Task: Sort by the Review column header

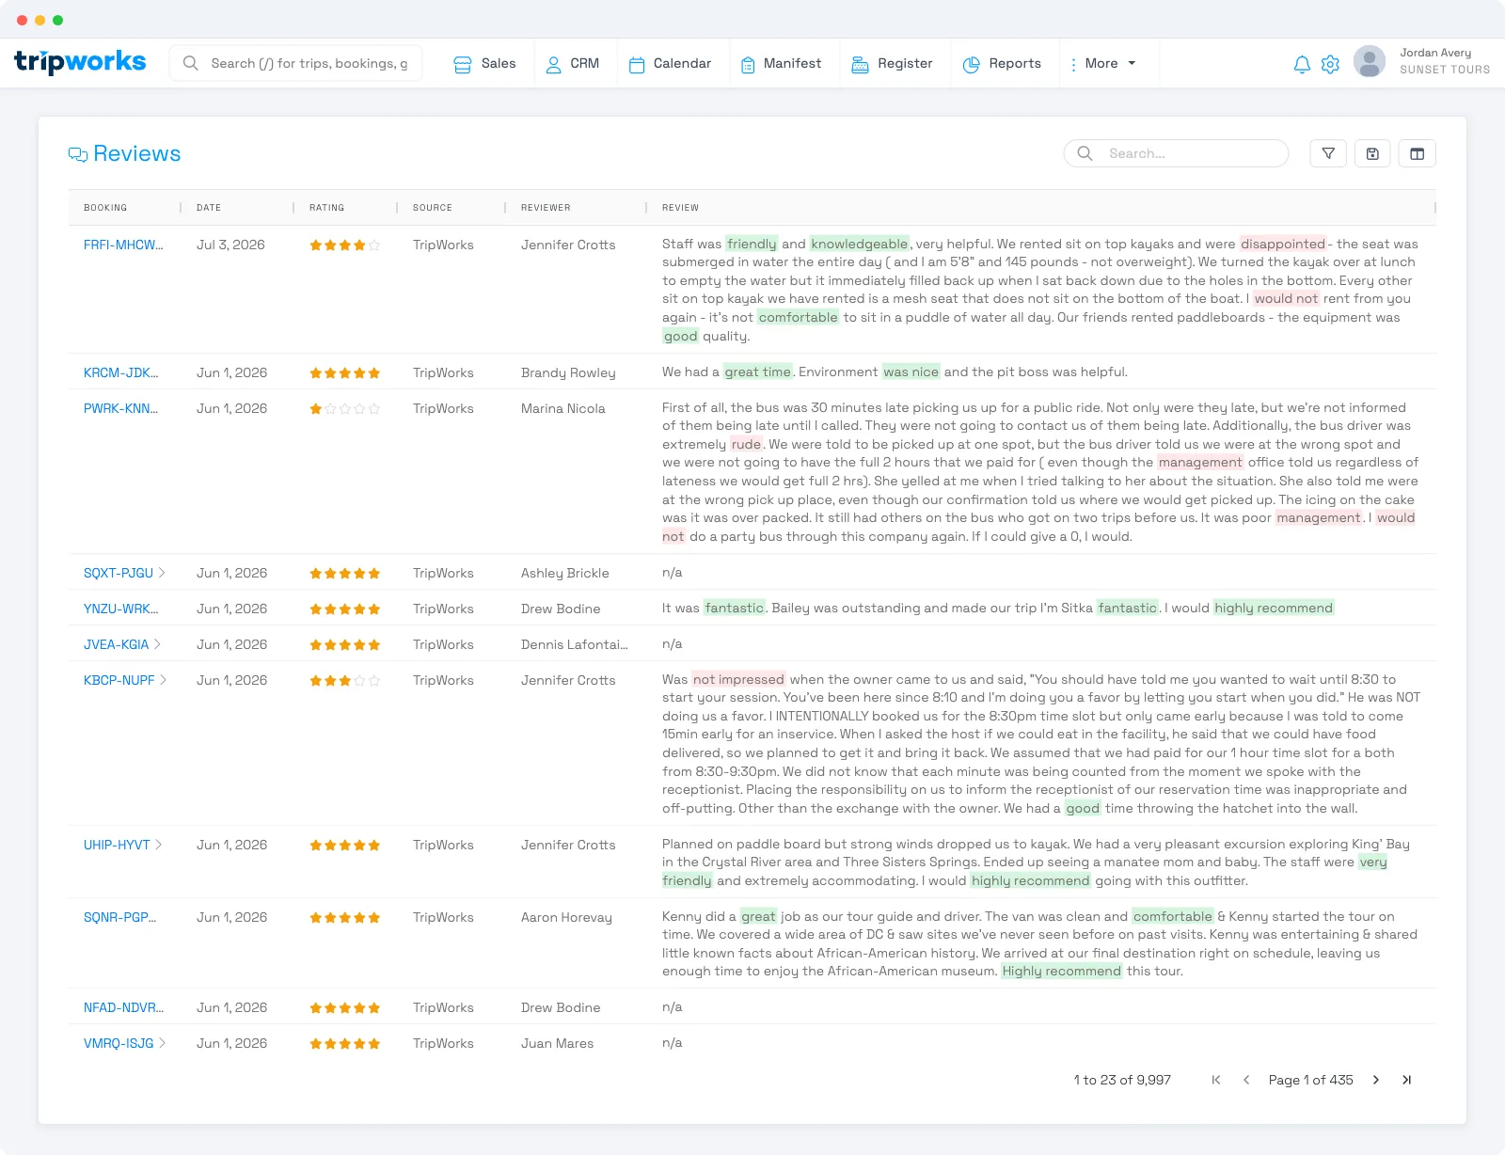Action: click(680, 208)
